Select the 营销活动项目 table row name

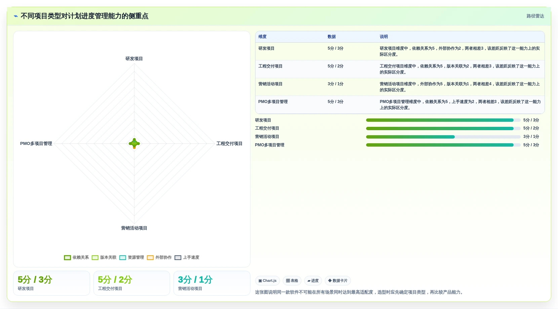point(271,84)
